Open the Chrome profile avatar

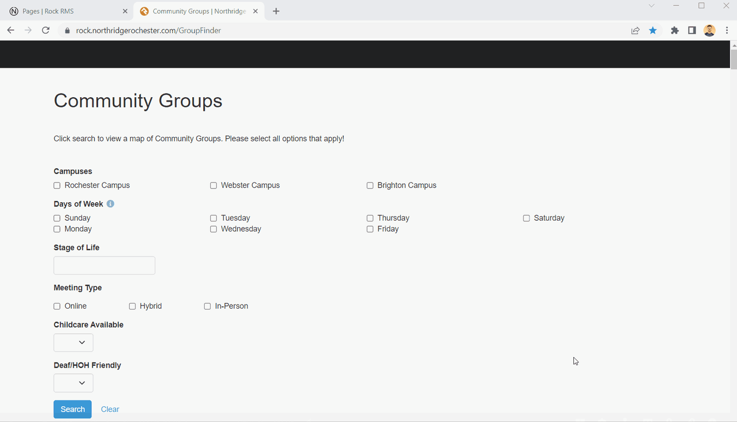pyautogui.click(x=709, y=30)
